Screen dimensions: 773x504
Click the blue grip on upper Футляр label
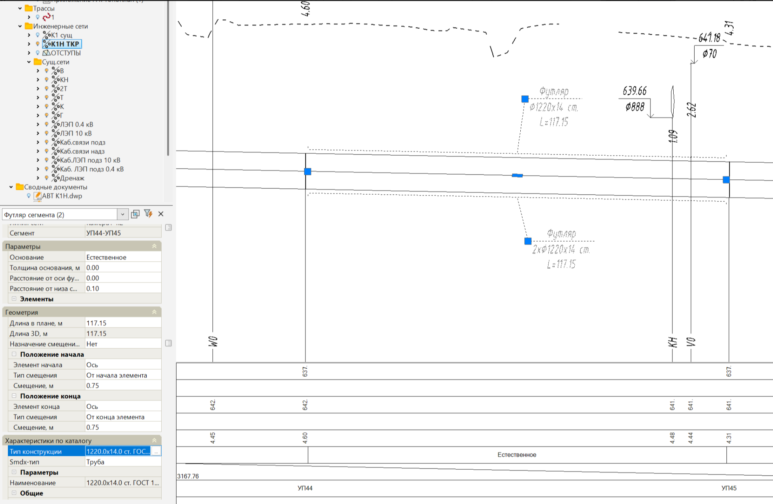point(525,99)
